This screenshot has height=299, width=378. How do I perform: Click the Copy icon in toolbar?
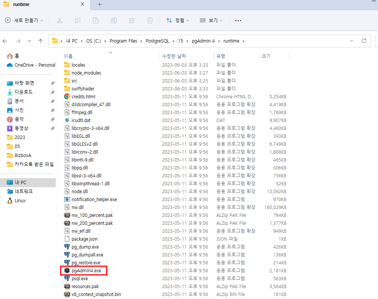(77, 20)
